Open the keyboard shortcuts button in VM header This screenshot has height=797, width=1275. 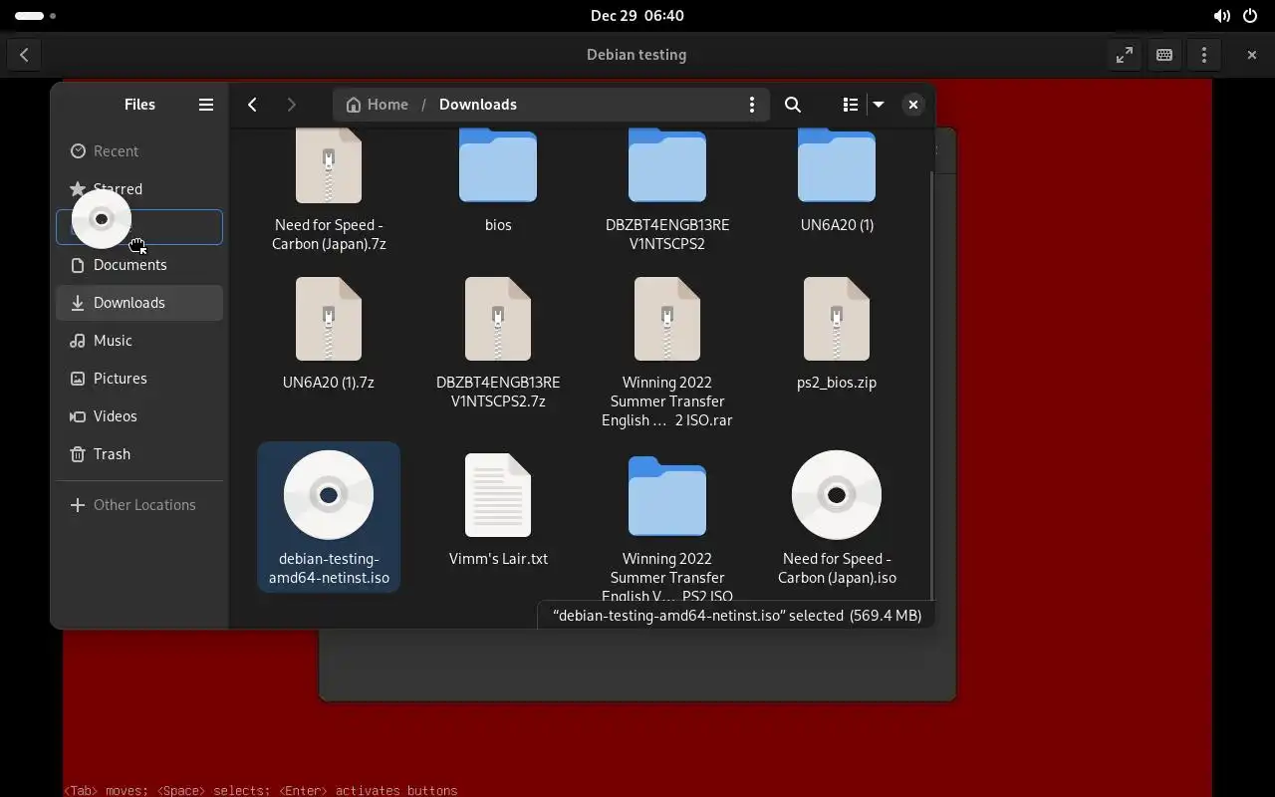[1164, 55]
